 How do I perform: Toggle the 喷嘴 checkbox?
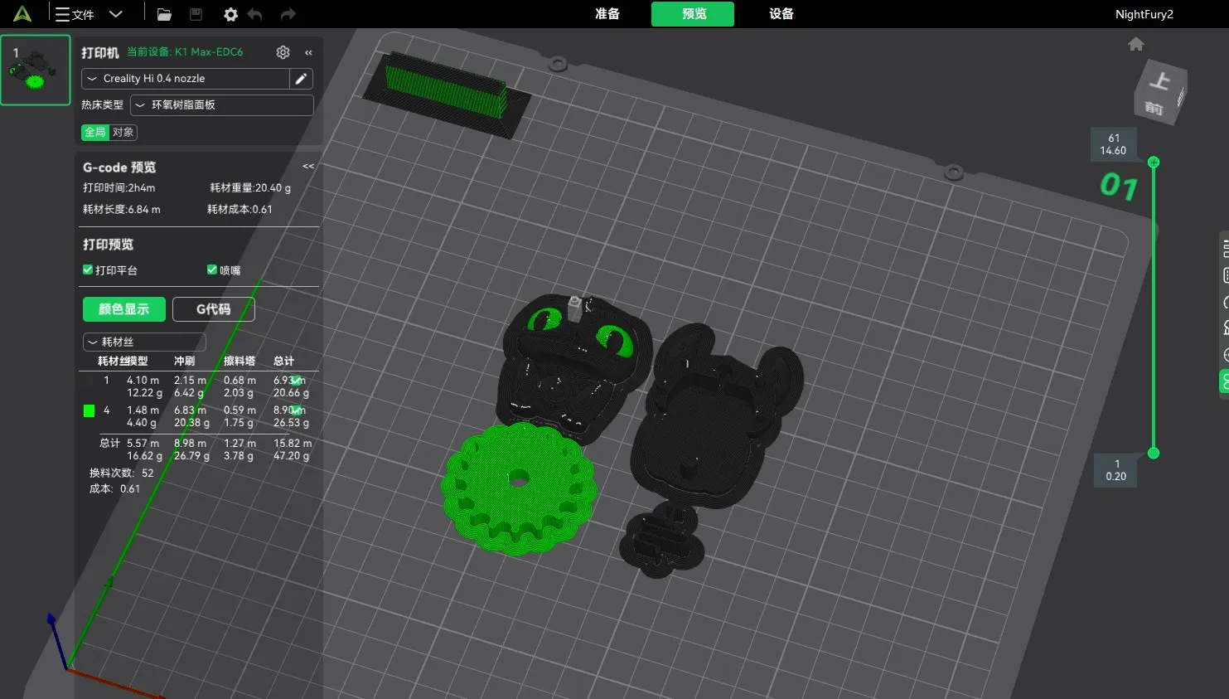tap(212, 269)
